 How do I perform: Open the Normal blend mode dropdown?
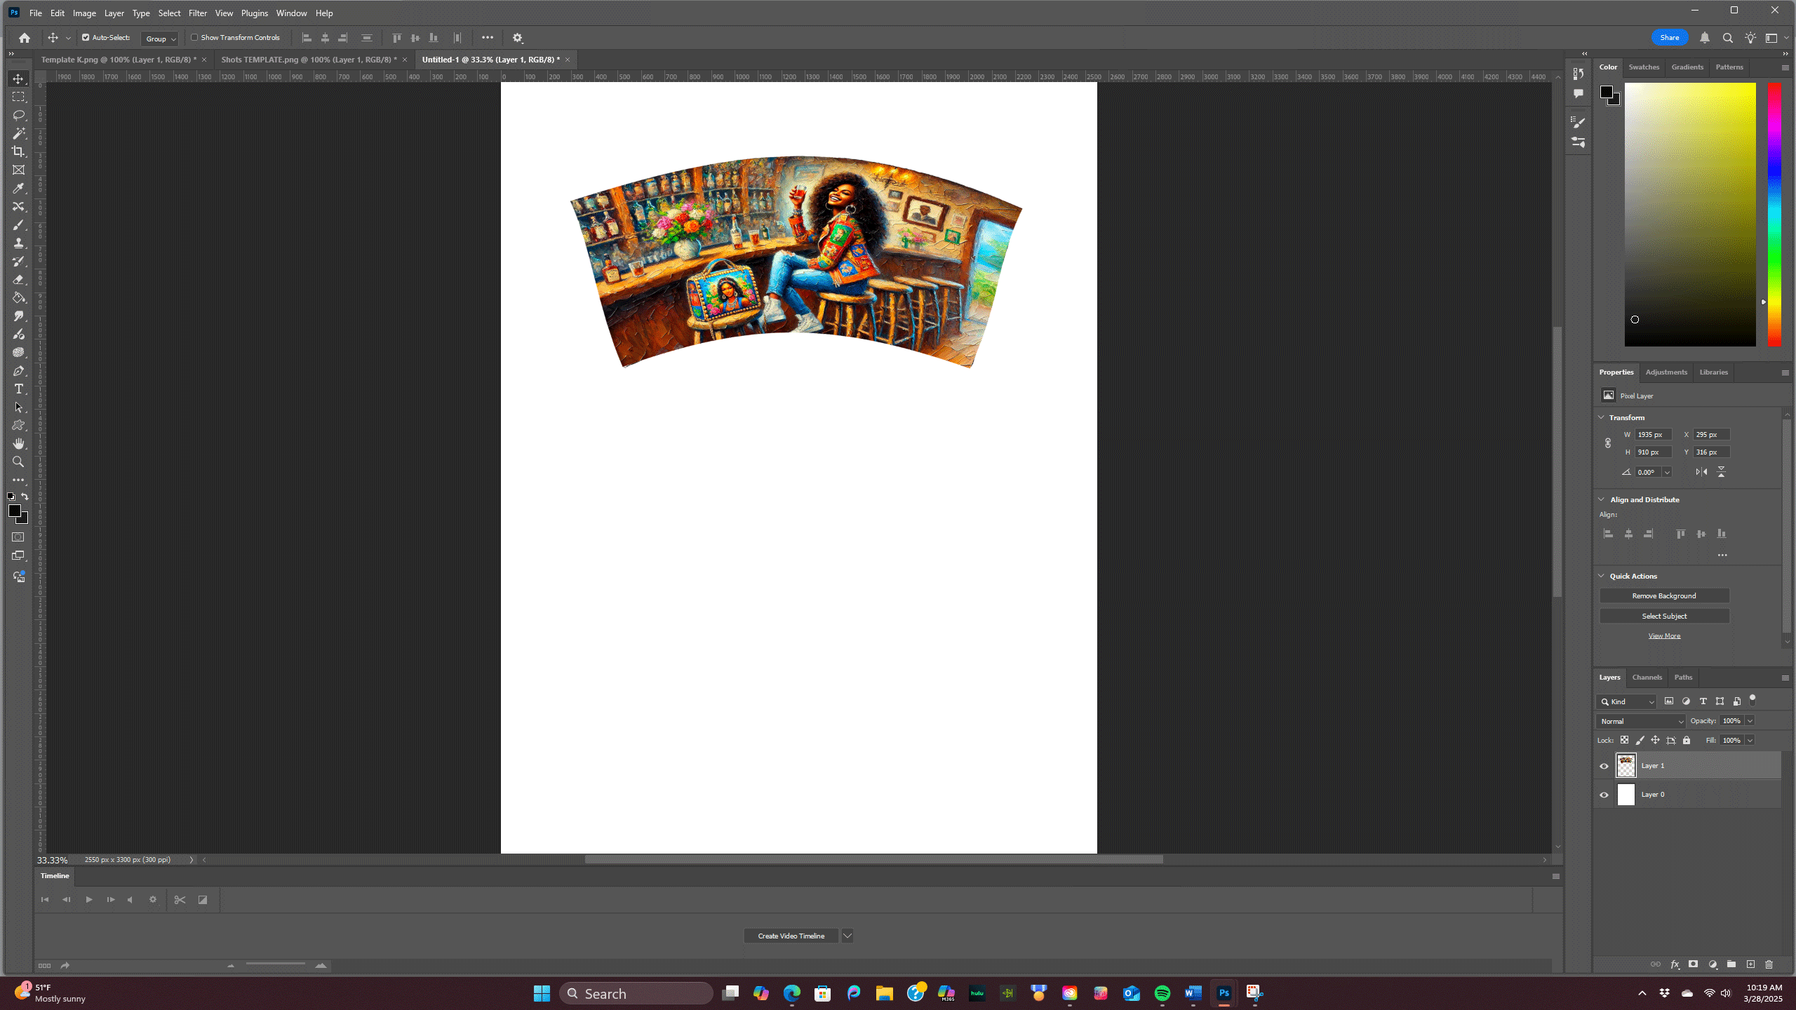[1641, 721]
